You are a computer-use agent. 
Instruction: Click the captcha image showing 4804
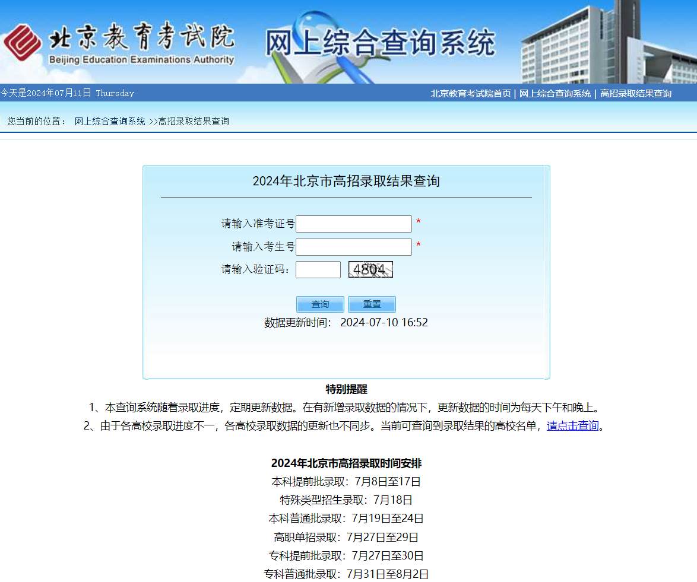[370, 269]
